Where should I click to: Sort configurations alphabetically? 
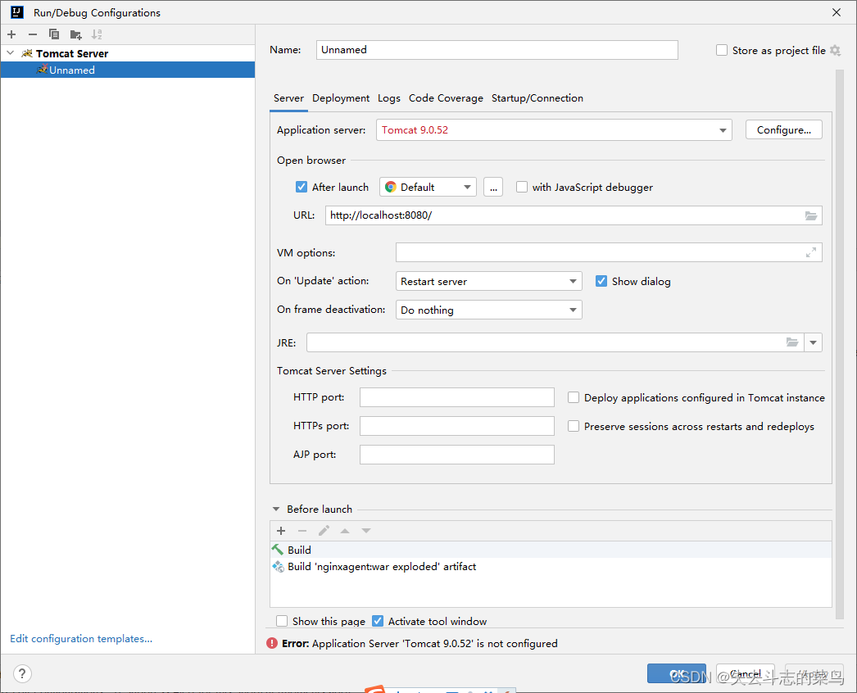pos(97,34)
